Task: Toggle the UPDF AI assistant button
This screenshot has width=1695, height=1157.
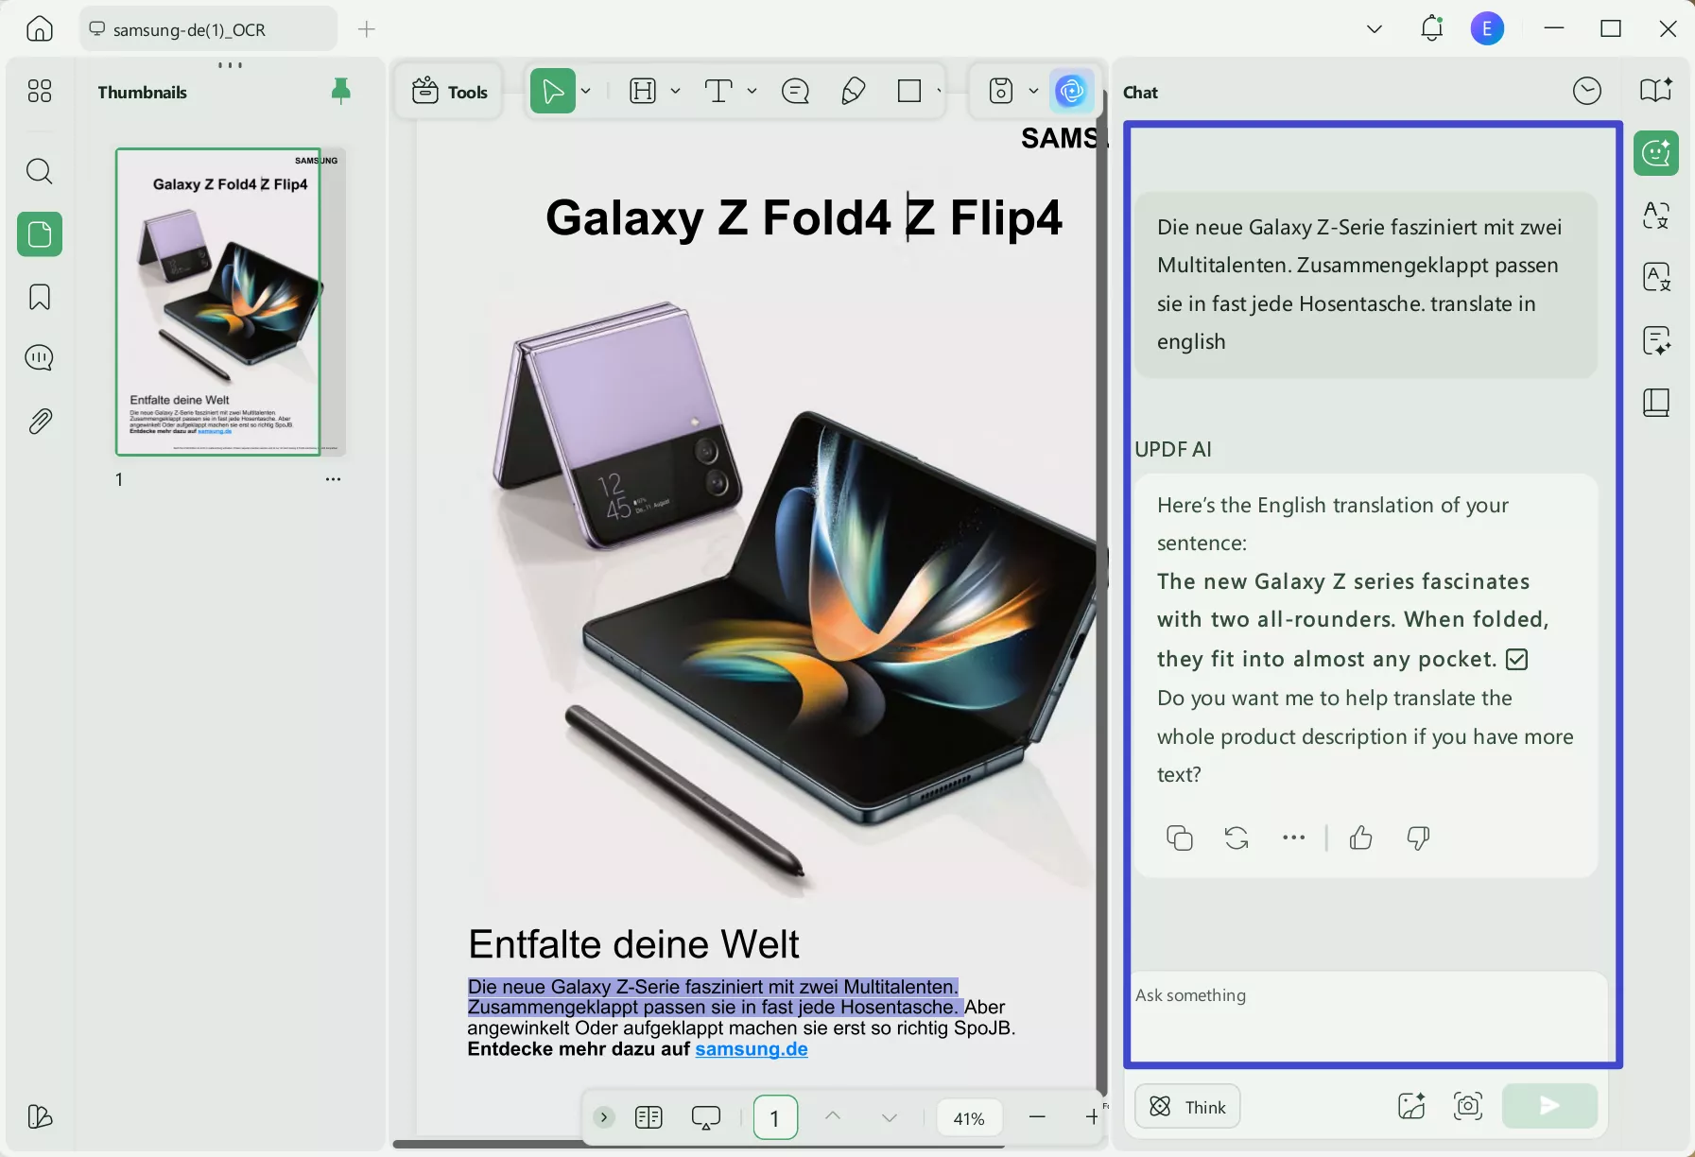Action: [1071, 91]
